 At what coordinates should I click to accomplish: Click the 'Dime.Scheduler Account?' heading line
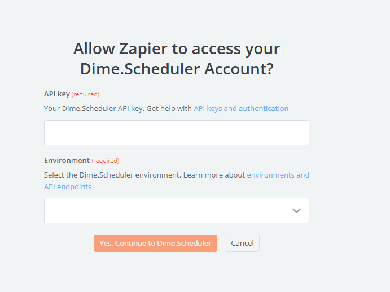(176, 69)
